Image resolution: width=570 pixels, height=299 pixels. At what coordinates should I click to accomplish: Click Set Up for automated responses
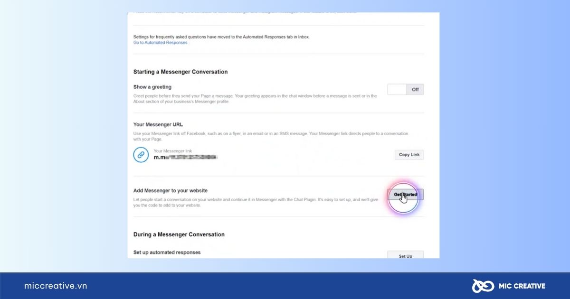(406, 255)
